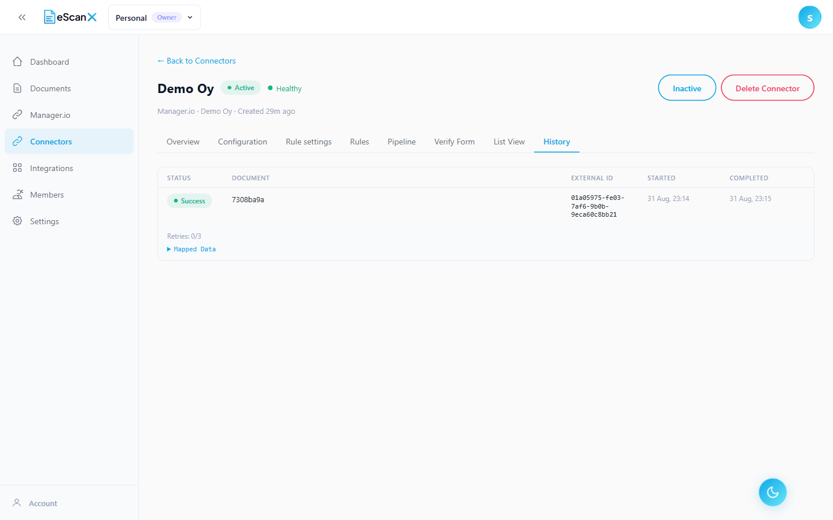Click the Documents file icon
This screenshot has width=833, height=520.
click(x=17, y=88)
